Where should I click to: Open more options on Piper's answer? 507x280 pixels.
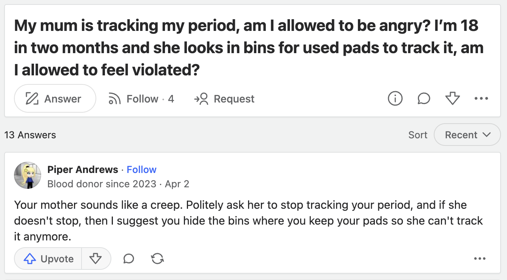[x=480, y=259]
